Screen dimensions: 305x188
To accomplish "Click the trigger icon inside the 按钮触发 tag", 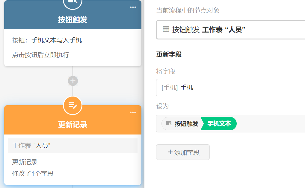I will point(169,123).
